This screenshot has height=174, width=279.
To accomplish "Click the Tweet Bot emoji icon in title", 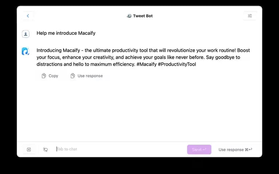I will pos(129,16).
